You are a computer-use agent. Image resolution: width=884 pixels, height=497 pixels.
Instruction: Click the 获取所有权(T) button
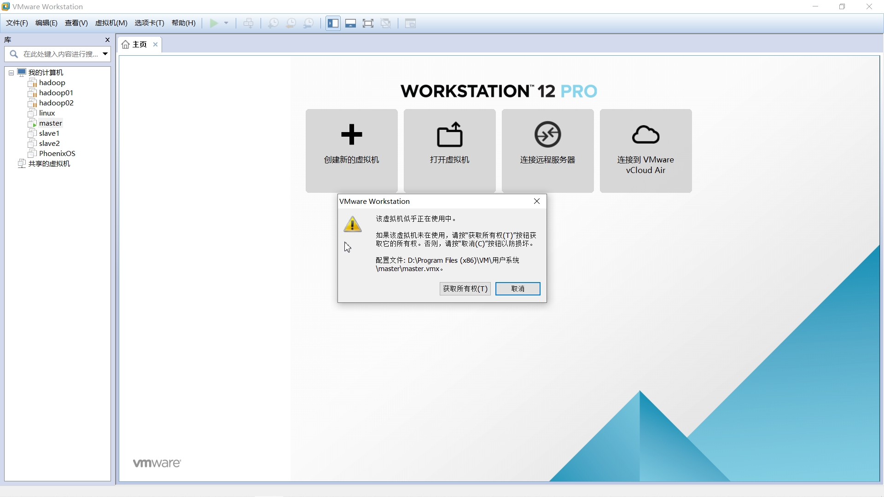pos(465,289)
